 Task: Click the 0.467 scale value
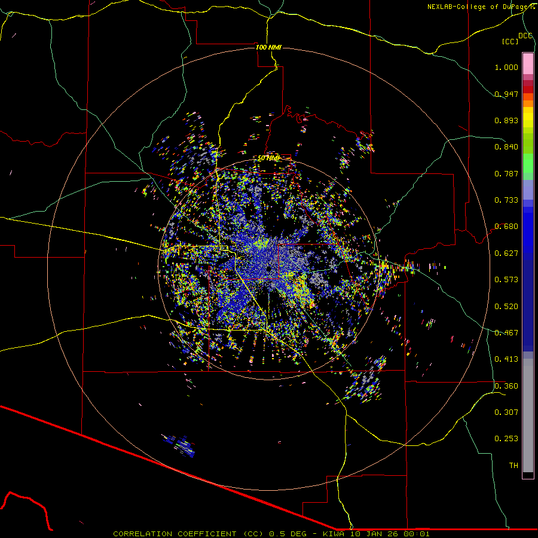tap(506, 333)
